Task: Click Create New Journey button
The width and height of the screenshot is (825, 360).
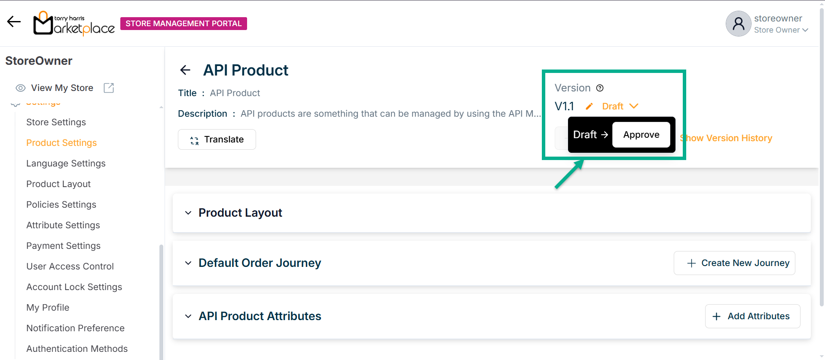Action: click(x=734, y=263)
